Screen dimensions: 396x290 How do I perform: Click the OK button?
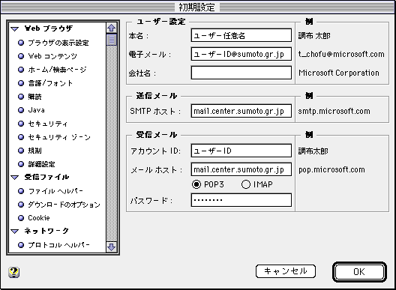tap(359, 272)
